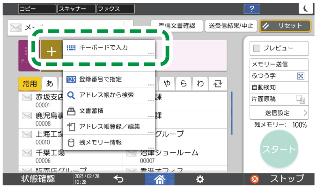The height and width of the screenshot is (187, 316).
Task: Open settings gear in bottom bar
Action: point(200,179)
